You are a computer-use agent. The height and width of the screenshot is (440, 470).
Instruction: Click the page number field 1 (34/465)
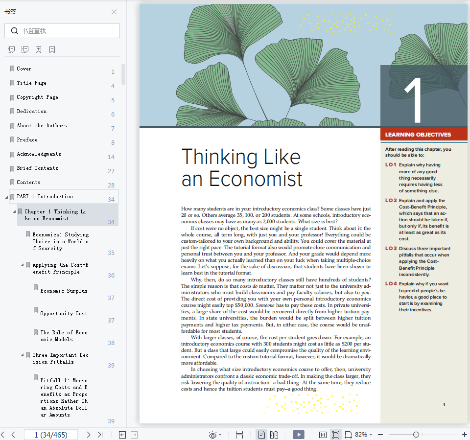pos(50,435)
